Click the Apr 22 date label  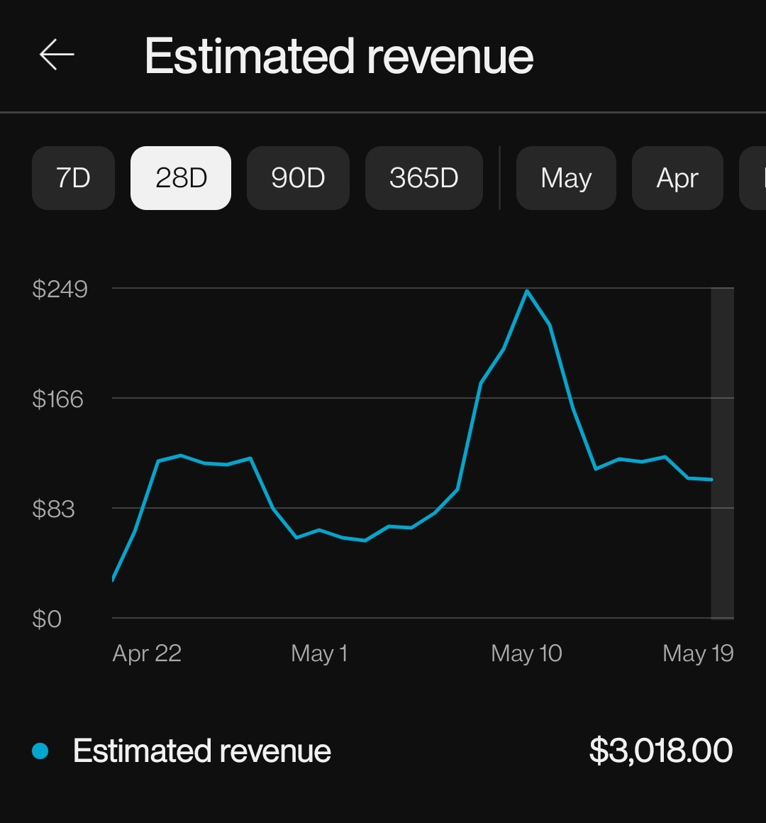[x=147, y=653]
